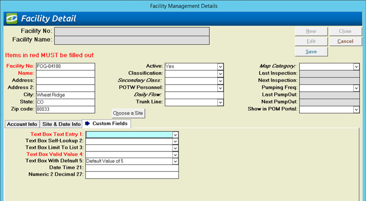Click the greyed-out Close button

[x=345, y=31]
